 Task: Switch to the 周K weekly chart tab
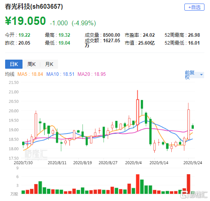tap(31, 64)
